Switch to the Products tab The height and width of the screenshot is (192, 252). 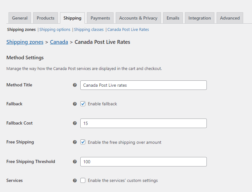pos(46,18)
